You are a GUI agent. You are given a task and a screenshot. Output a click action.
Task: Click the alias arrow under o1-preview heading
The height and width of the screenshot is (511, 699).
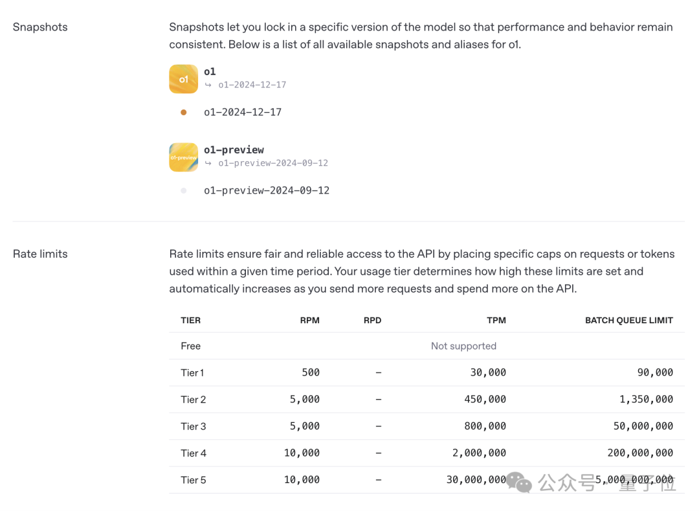208,163
